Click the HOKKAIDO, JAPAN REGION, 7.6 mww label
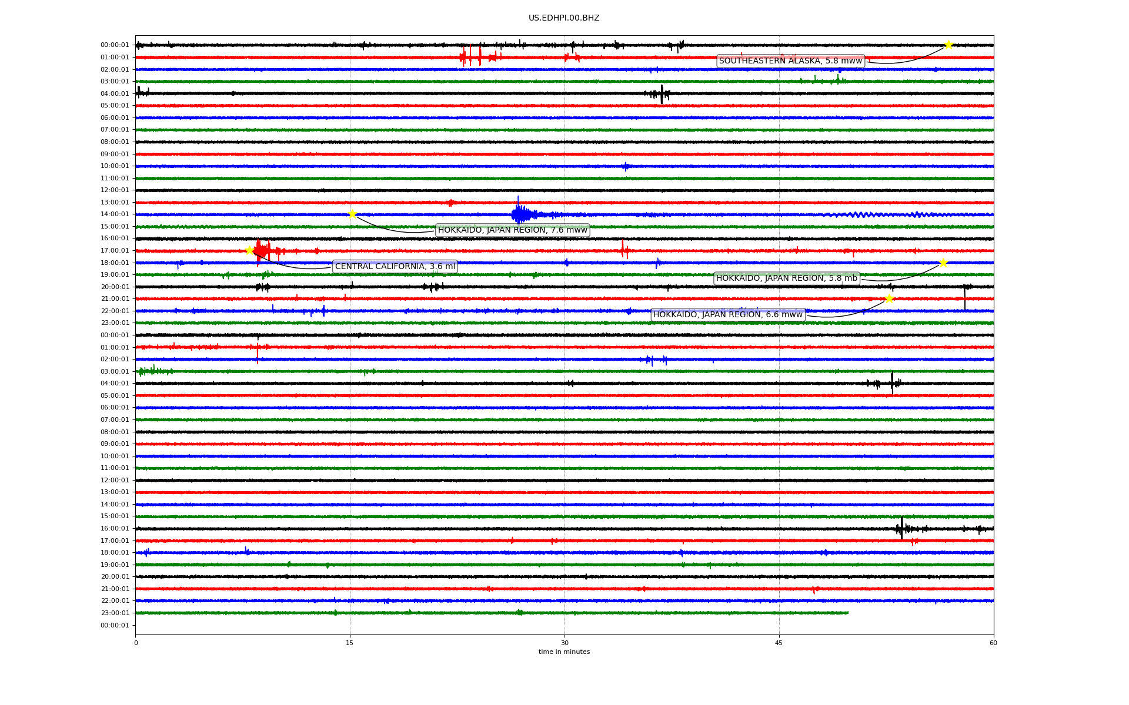The image size is (1129, 705). [x=512, y=230]
